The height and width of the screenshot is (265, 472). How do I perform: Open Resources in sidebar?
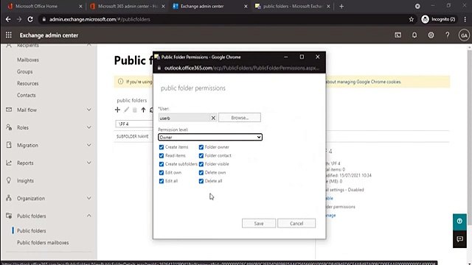(28, 83)
